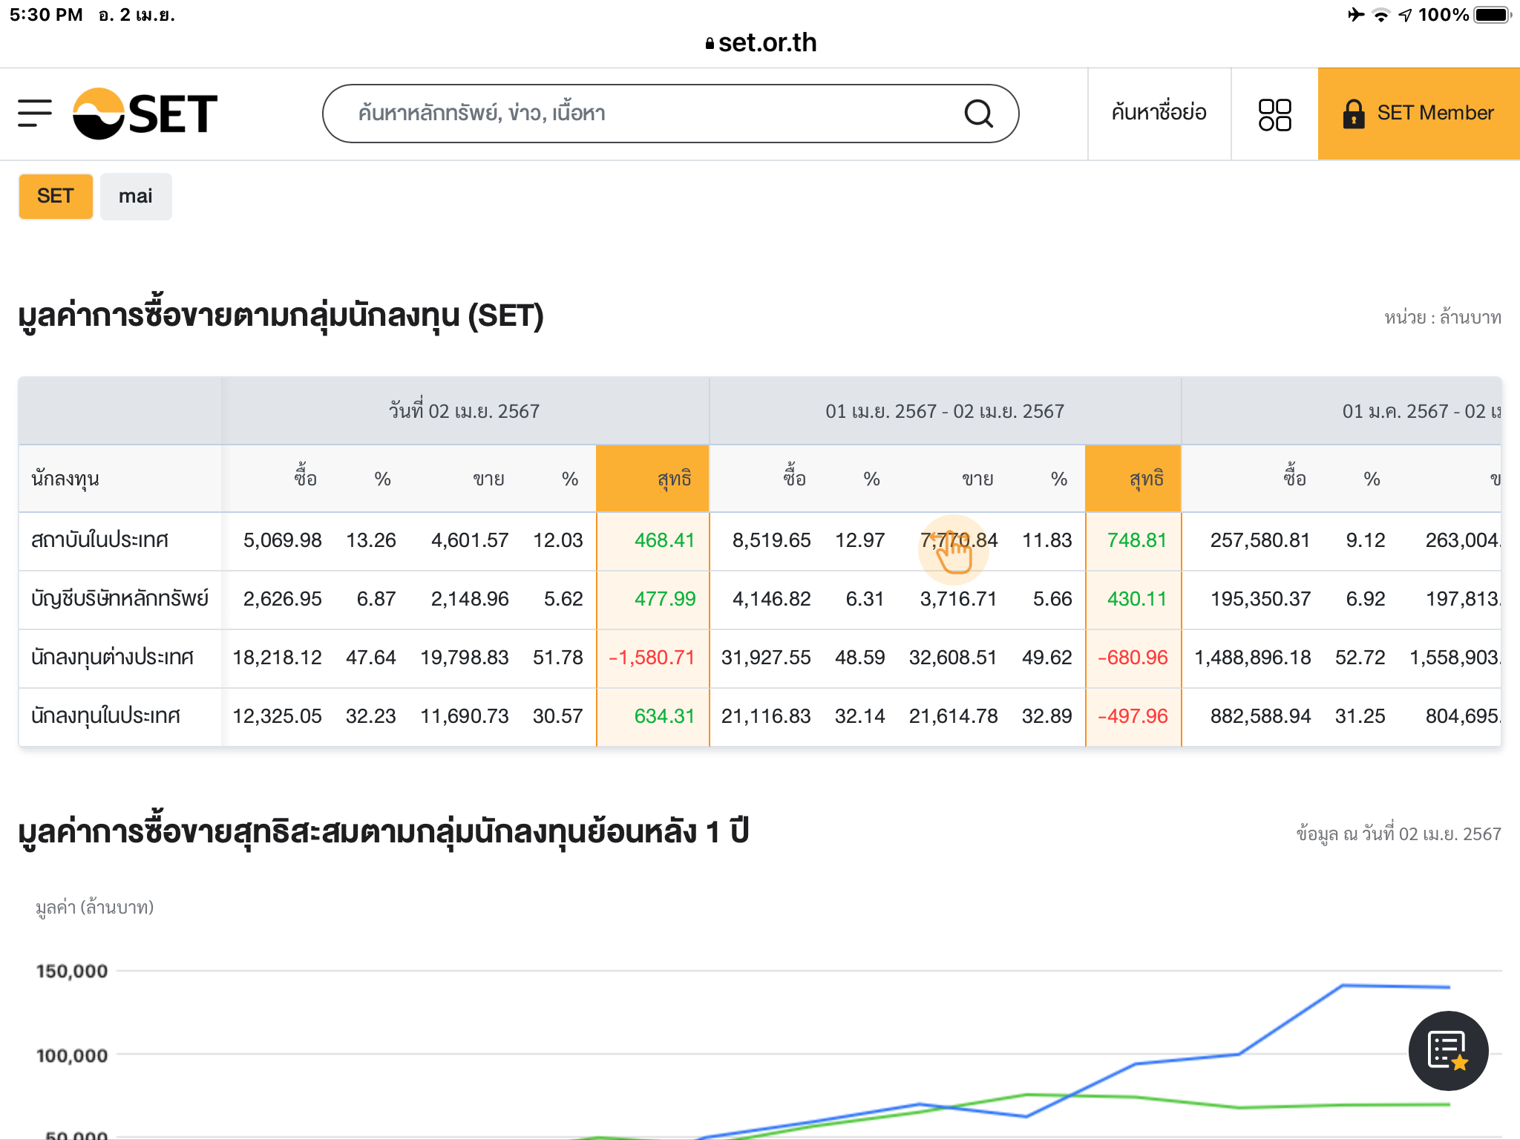Tap the set.or.th address bar
1520x1140 pixels.
pyautogui.click(x=766, y=43)
